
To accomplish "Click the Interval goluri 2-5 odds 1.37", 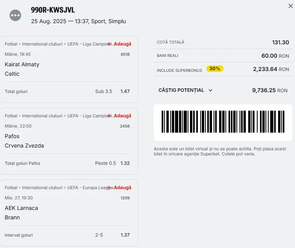I will [125, 235].
